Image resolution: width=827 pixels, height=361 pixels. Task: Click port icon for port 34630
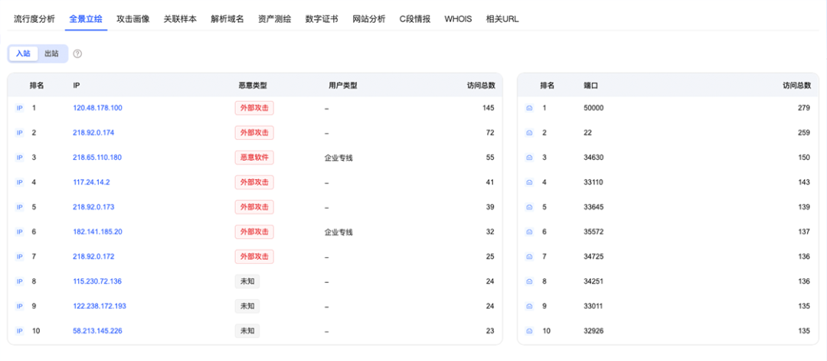[530, 158]
